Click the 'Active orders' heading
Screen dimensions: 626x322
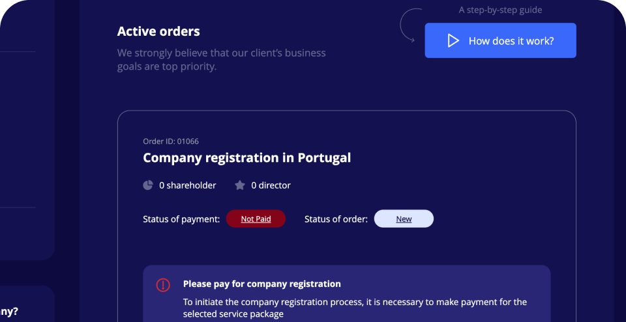tap(158, 31)
